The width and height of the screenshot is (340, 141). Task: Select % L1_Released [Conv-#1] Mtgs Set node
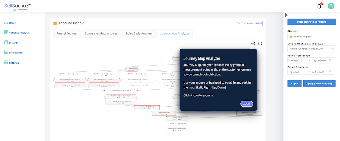pyautogui.click(x=104, y=80)
